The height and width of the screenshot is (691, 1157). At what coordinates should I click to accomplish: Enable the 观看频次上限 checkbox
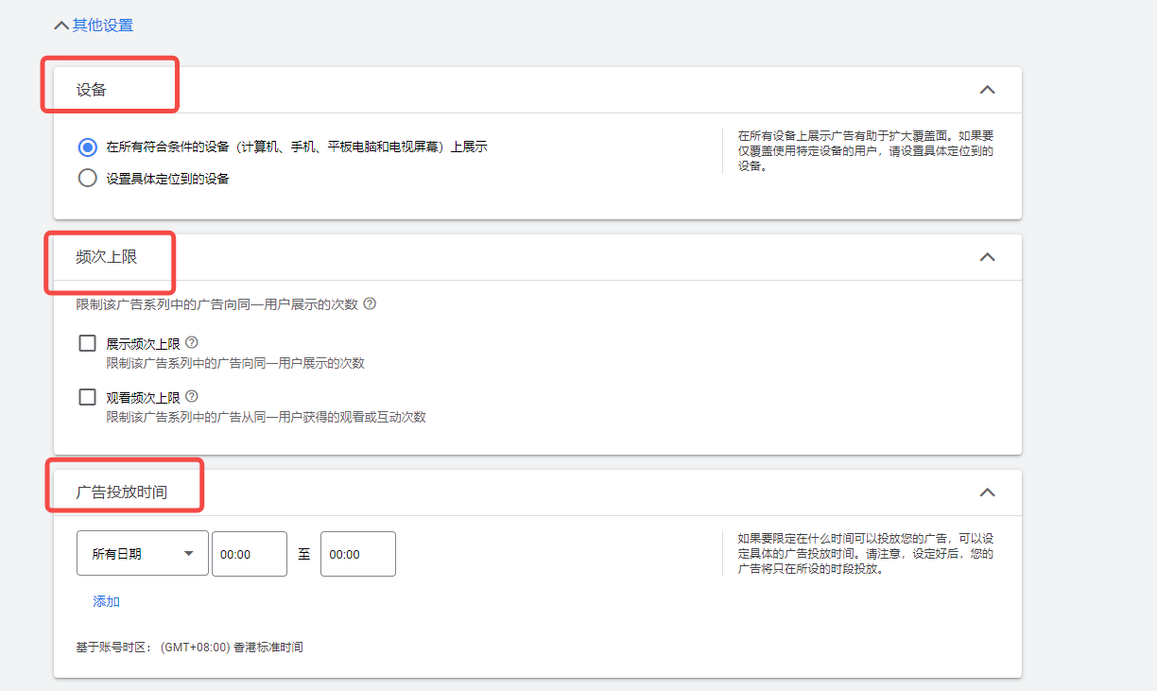(x=88, y=397)
